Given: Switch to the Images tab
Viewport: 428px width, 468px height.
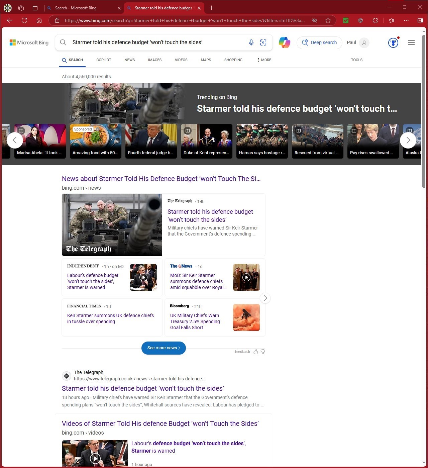Looking at the screenshot, I should click(x=155, y=60).
